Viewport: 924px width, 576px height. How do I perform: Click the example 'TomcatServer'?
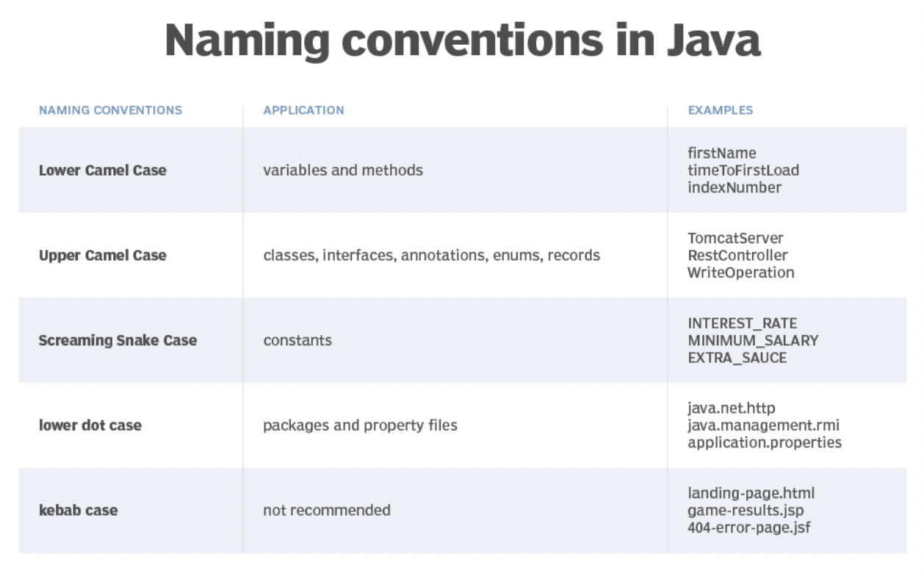point(735,238)
